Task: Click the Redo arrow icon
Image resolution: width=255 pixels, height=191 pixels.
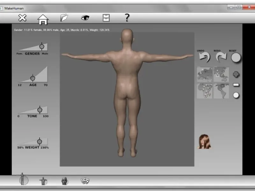Action: (221, 57)
